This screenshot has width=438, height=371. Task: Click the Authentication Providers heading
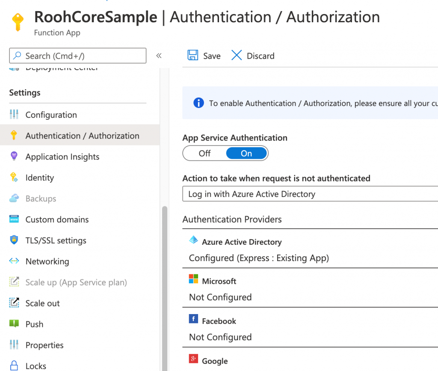232,219
